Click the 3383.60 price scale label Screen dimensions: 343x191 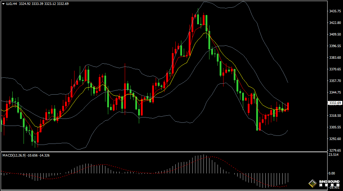point(335,58)
